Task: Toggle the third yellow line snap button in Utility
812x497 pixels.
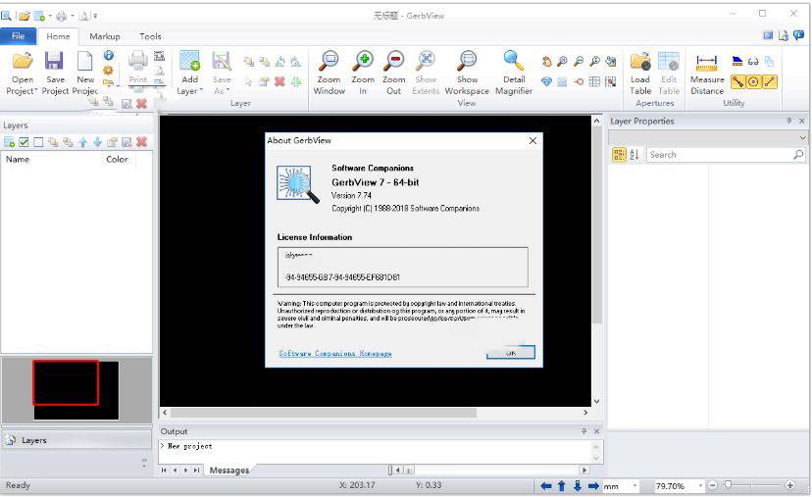Action: coord(770,81)
